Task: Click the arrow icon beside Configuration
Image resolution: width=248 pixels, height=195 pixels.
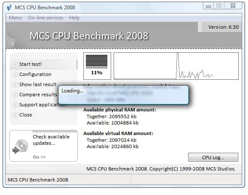Action: [15, 75]
